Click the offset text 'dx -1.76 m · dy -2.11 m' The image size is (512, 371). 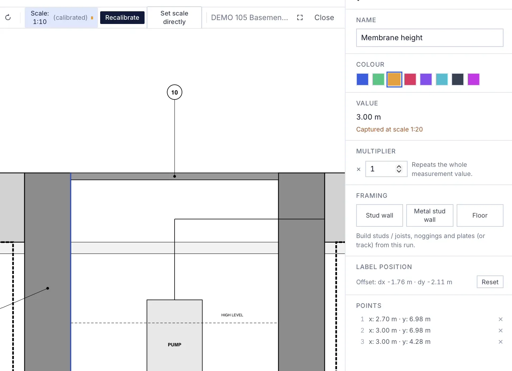415,282
